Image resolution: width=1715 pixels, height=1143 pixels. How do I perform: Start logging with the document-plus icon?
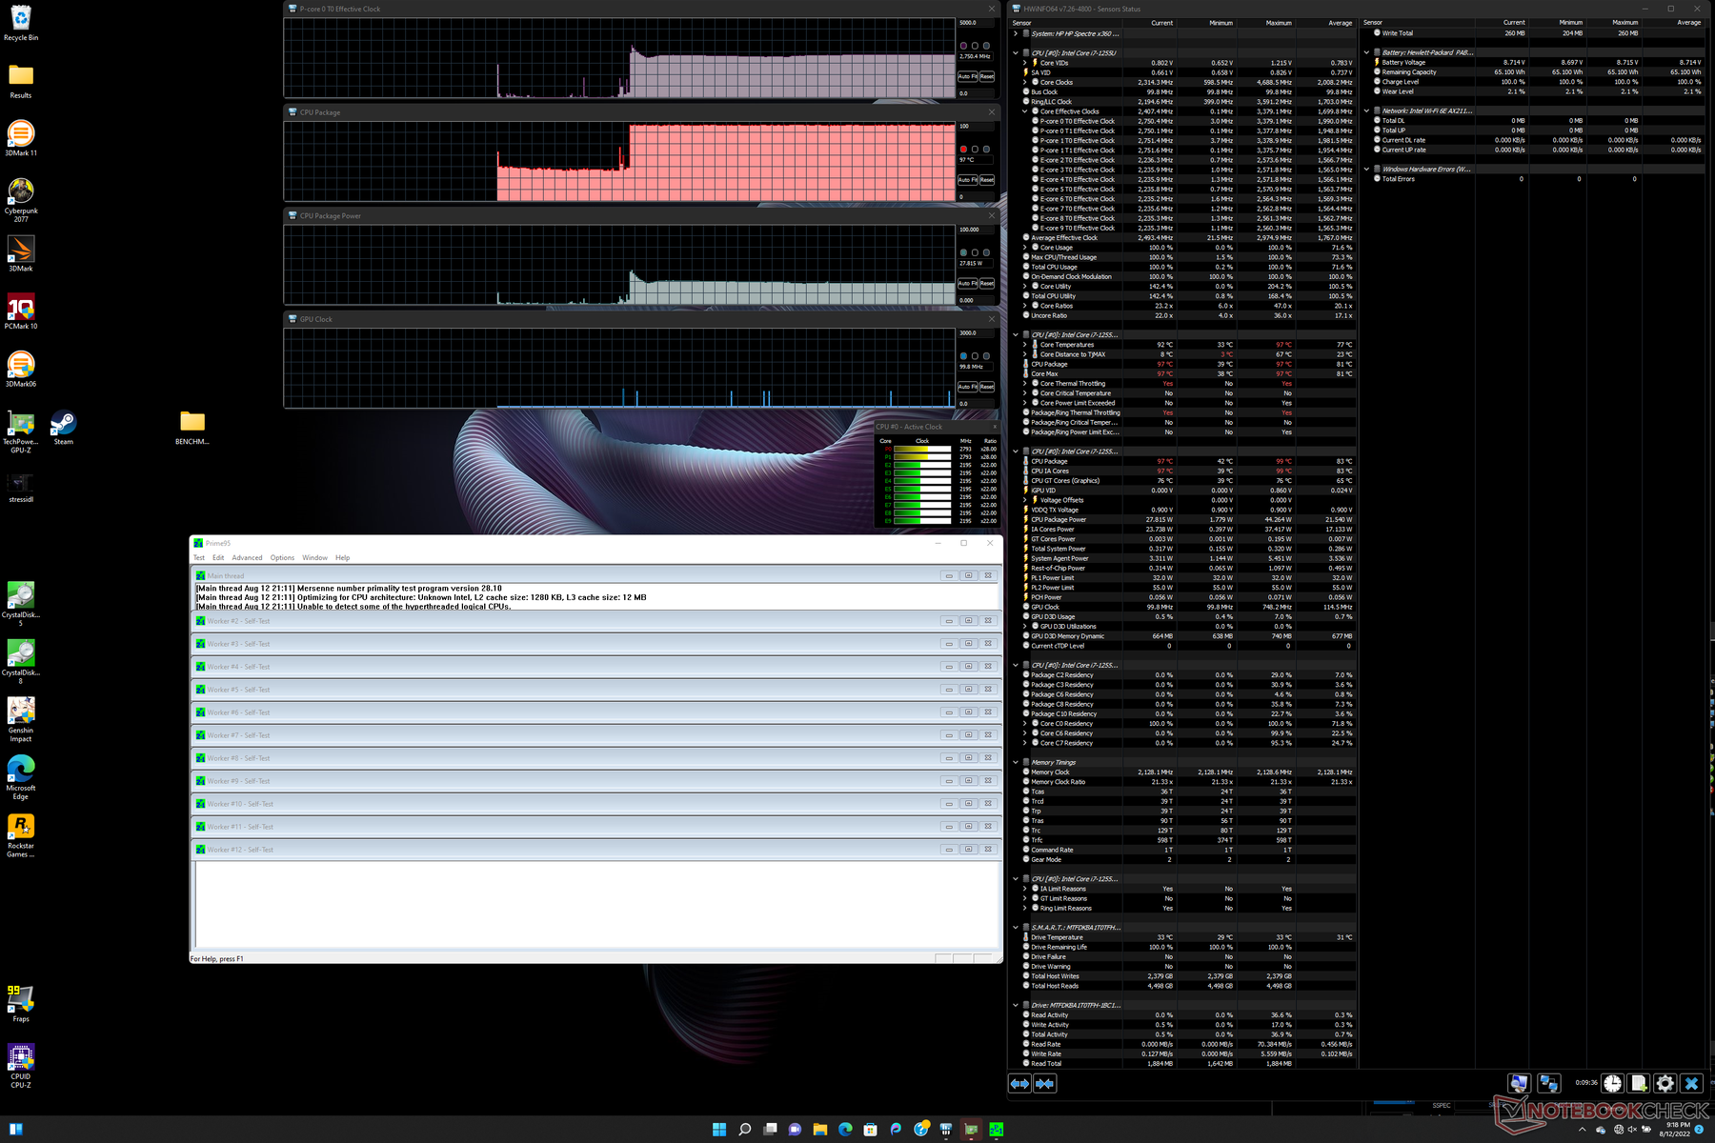[x=1638, y=1083]
